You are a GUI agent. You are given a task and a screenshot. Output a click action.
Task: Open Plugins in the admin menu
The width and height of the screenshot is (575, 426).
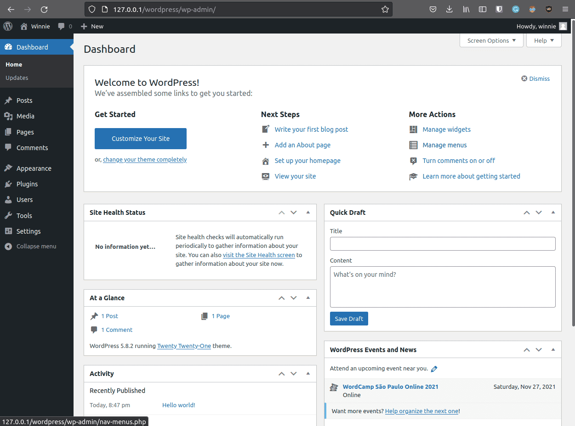(x=37, y=184)
